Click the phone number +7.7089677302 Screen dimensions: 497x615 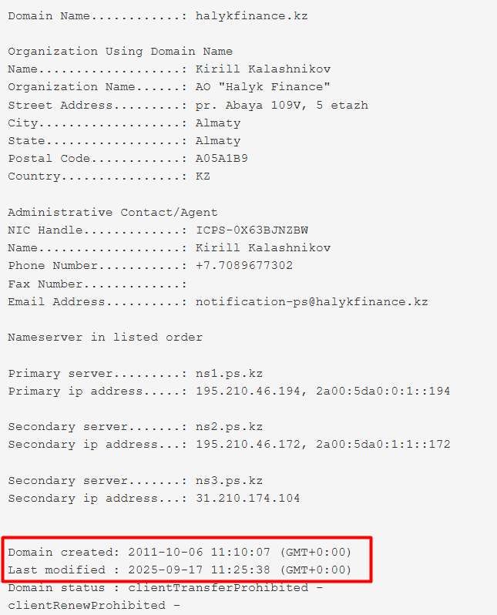pyautogui.click(x=243, y=266)
